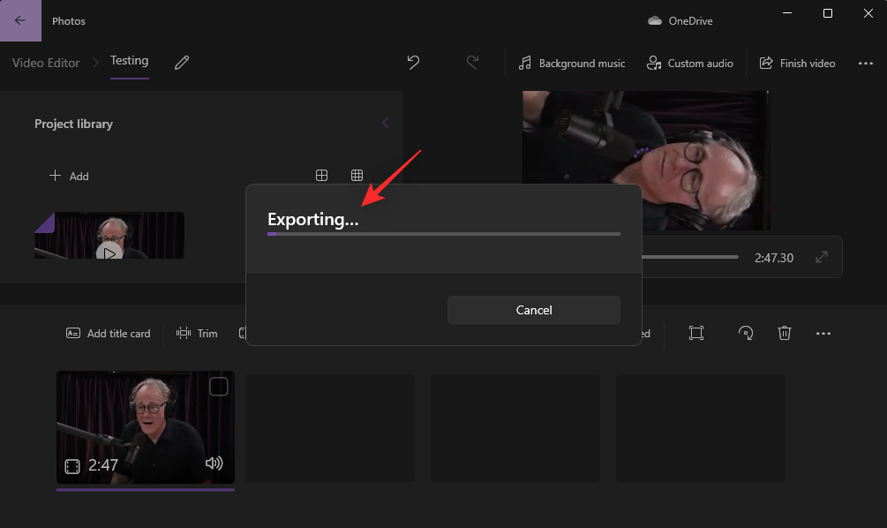Screen dimensions: 887x528
Task: Click the film-strip icon on the 2:47 clip
Action: pos(72,466)
